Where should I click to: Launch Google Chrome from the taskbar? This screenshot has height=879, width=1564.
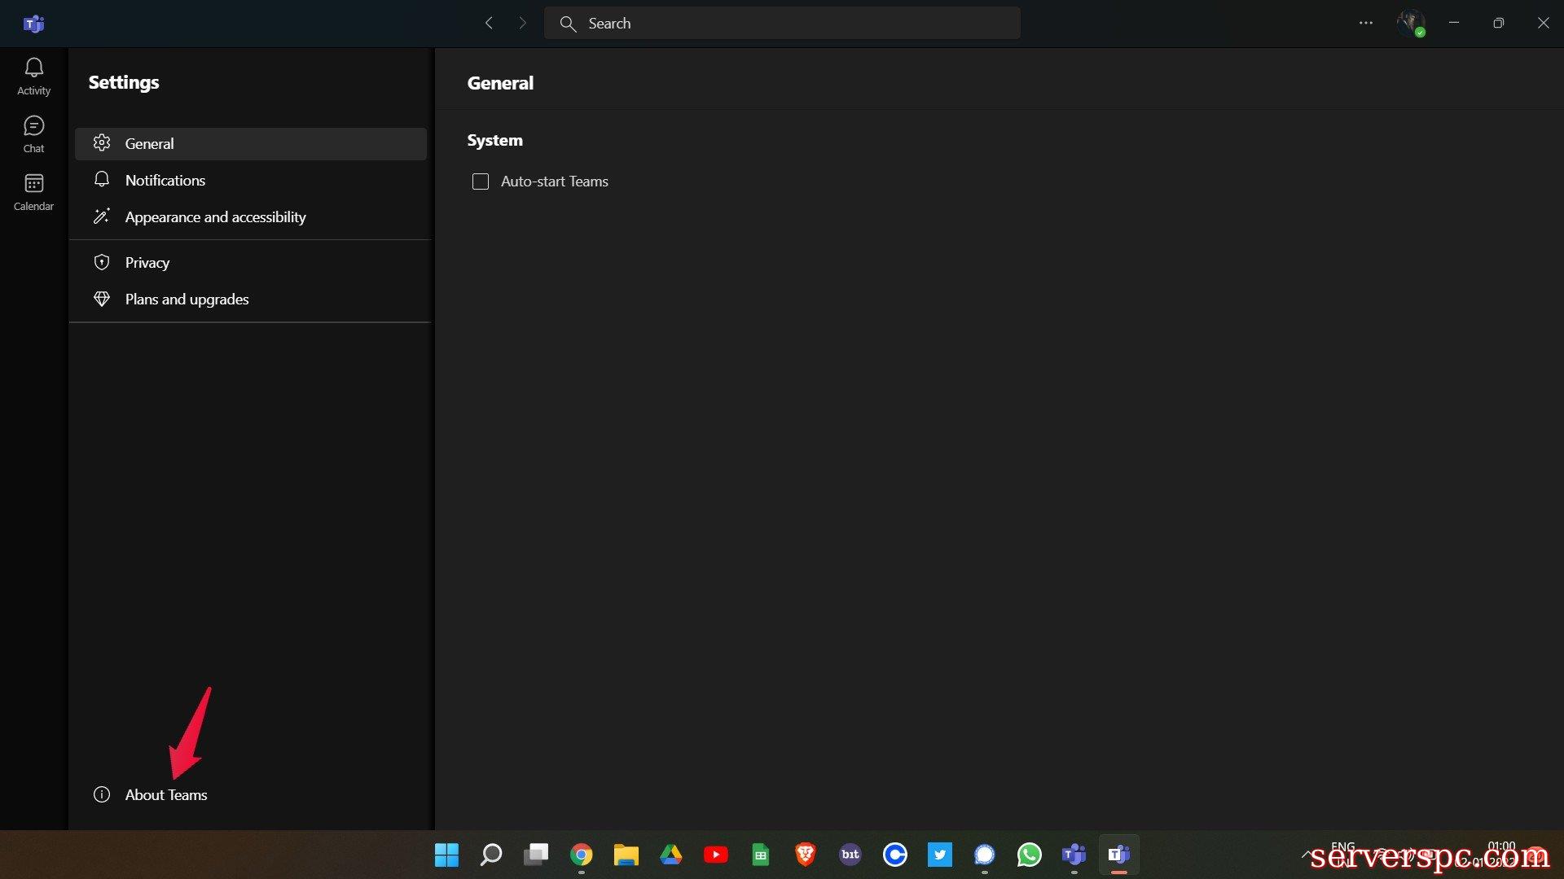tap(581, 855)
